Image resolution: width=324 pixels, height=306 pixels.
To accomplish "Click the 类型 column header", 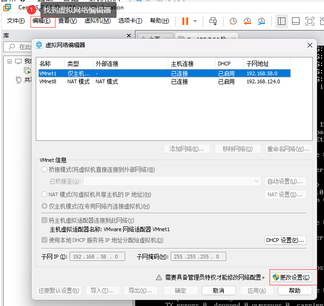I will coord(79,64).
